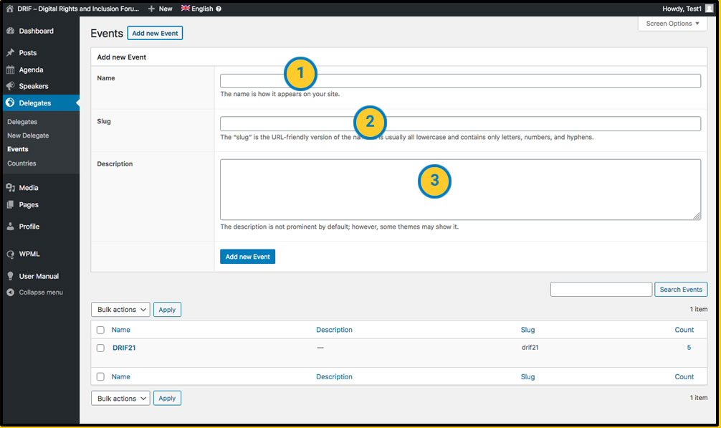Click the Media icon in sidebar
721x428 pixels.
point(10,188)
